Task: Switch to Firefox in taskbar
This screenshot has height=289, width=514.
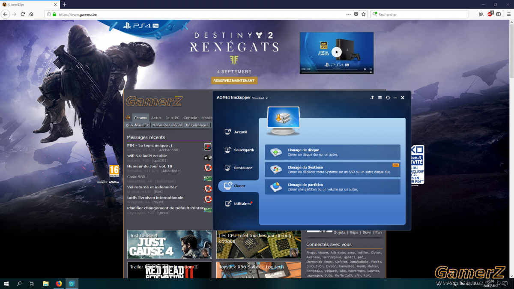Action: 59,283
